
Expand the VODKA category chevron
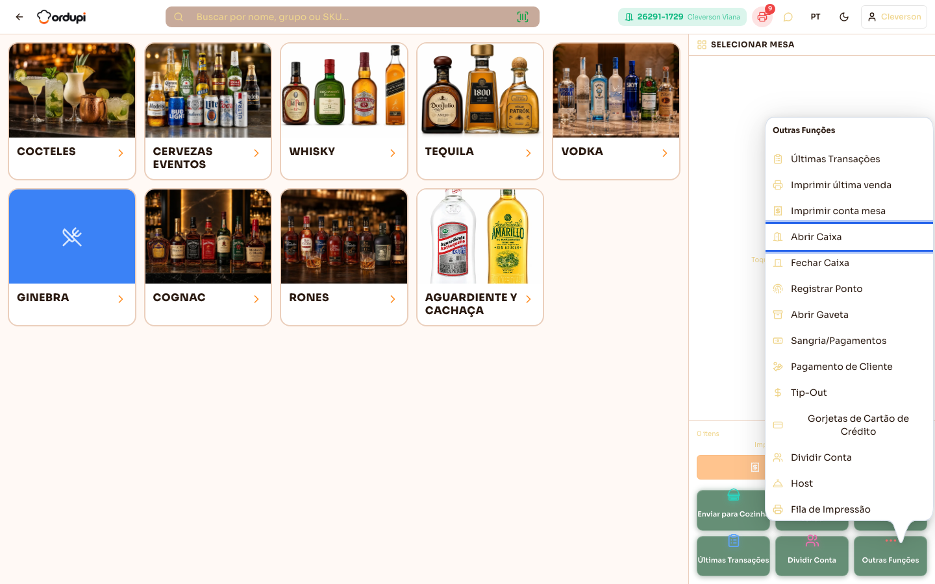coord(665,153)
